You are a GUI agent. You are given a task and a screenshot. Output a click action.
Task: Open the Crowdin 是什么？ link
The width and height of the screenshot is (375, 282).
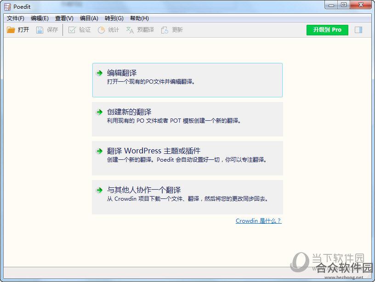(259, 221)
